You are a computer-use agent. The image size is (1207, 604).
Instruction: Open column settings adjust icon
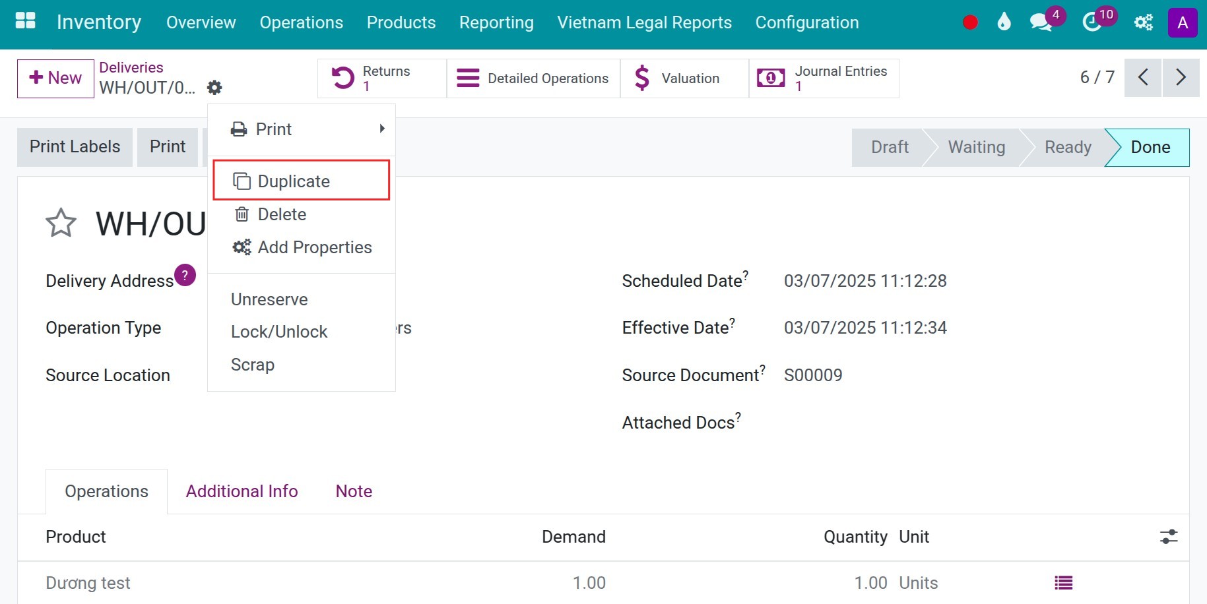(1169, 537)
